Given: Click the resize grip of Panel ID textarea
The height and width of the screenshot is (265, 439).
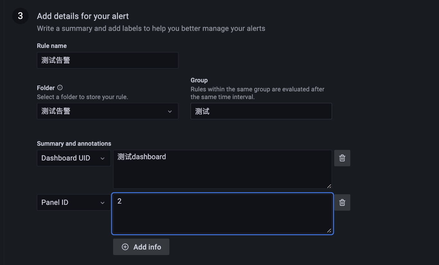Looking at the screenshot, I should tap(329, 230).
